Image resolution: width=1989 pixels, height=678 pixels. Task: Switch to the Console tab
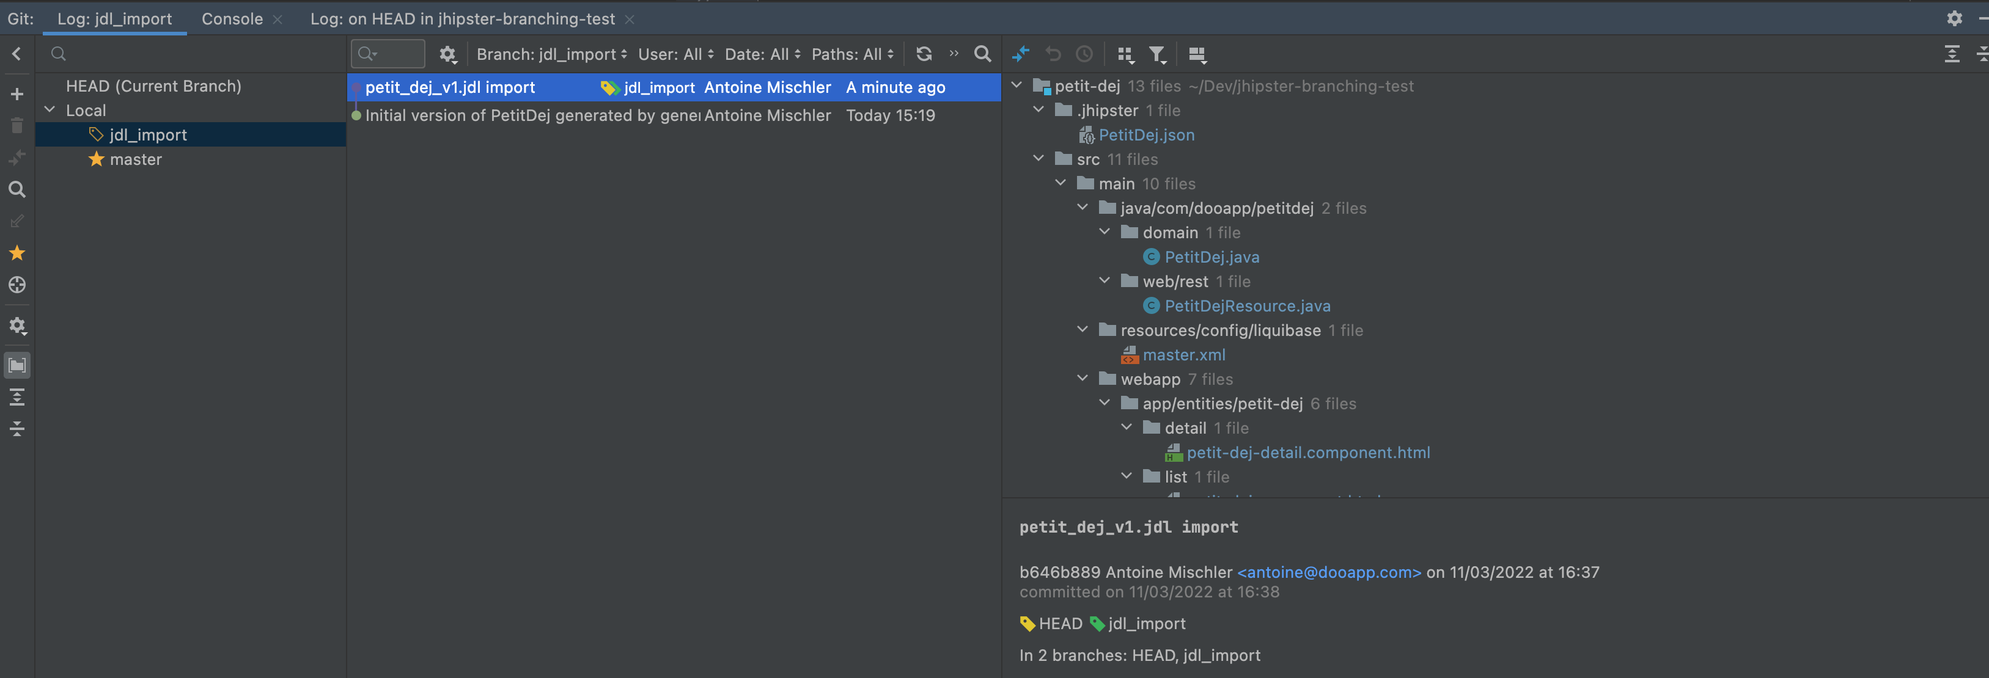[x=232, y=18]
